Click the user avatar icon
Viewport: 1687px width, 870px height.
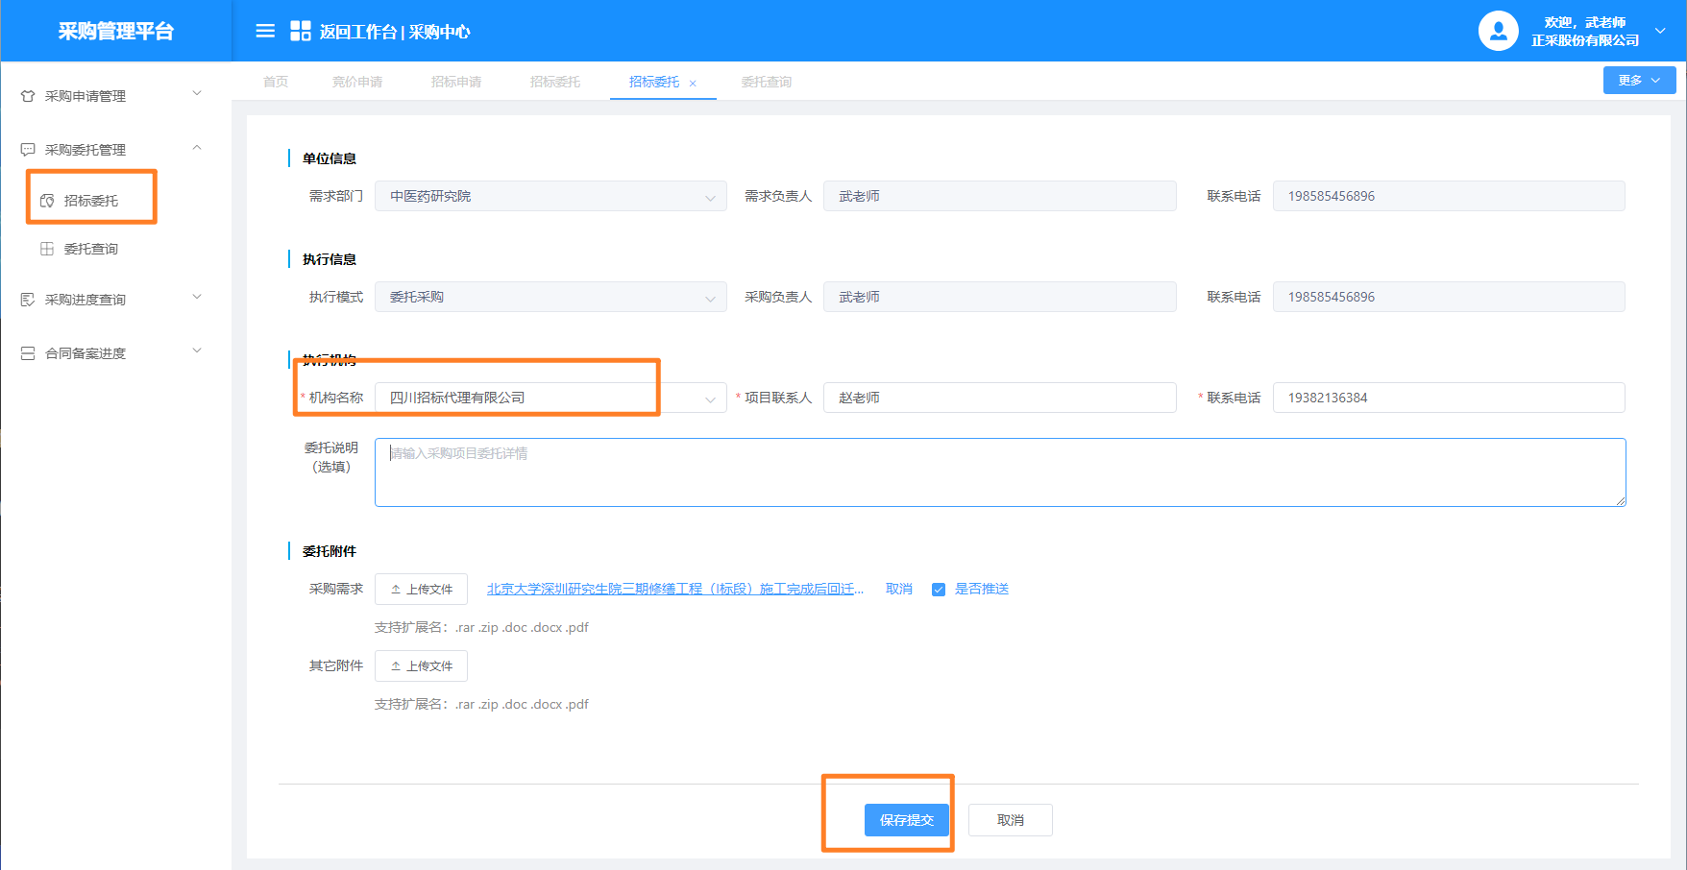(x=1498, y=32)
